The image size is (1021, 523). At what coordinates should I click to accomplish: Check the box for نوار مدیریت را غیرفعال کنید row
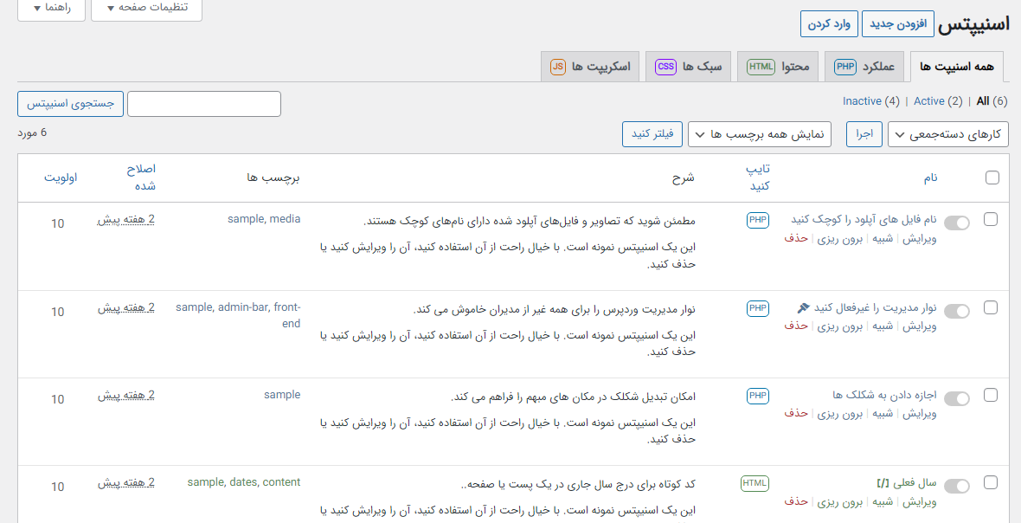(x=991, y=307)
